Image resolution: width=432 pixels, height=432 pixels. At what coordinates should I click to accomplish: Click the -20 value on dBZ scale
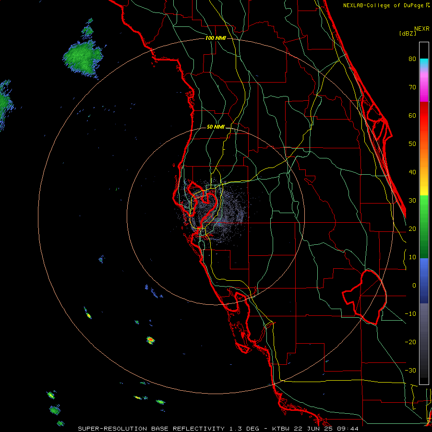pyautogui.click(x=410, y=342)
